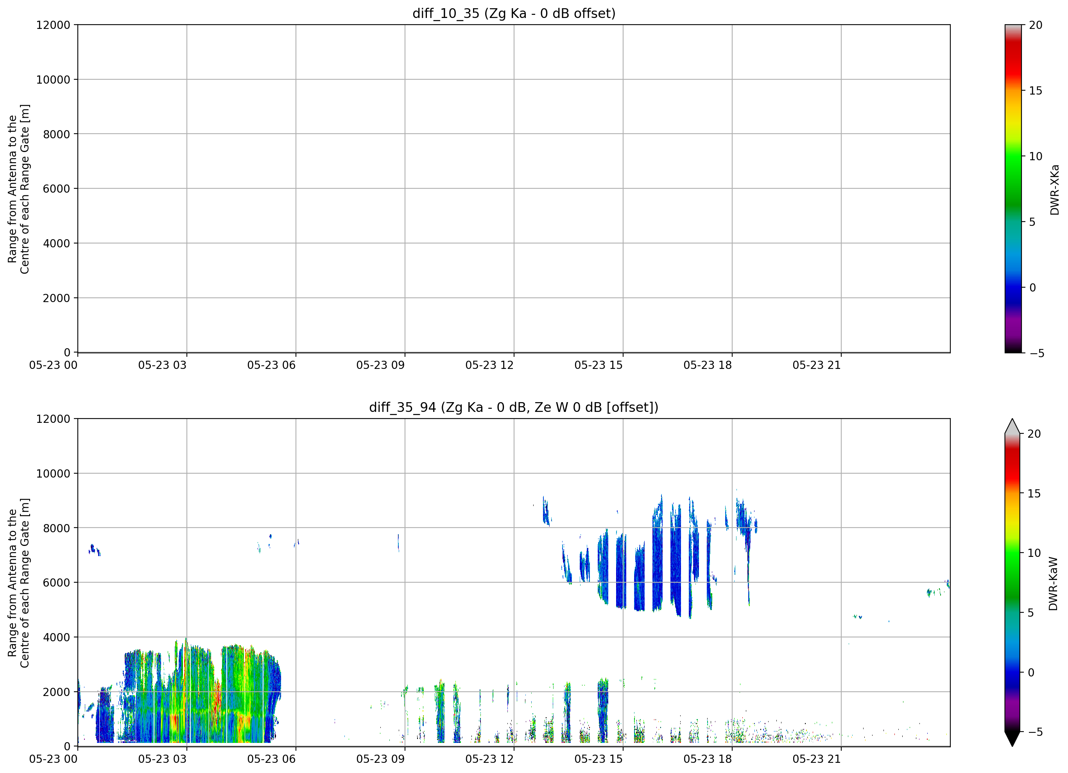Click the "5" tick on the DWR-XKa colorbar
This screenshot has width=1068, height=773.
point(1032,222)
